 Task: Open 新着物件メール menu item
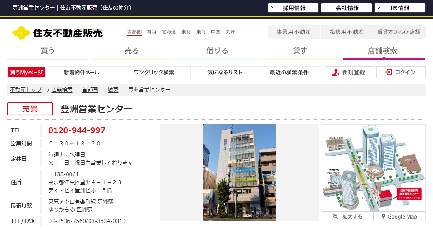click(x=82, y=72)
